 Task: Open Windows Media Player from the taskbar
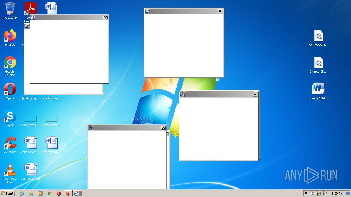[40, 193]
